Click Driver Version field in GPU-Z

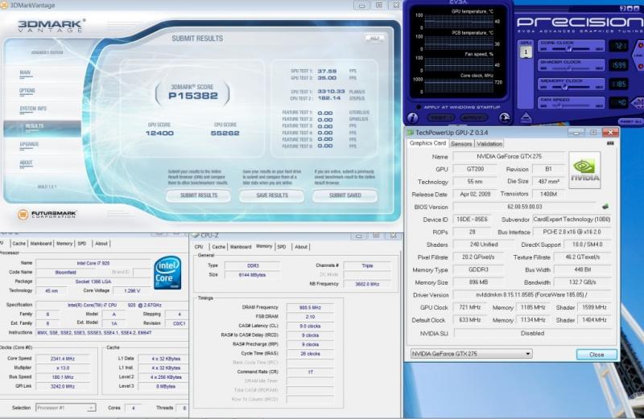[532, 294]
